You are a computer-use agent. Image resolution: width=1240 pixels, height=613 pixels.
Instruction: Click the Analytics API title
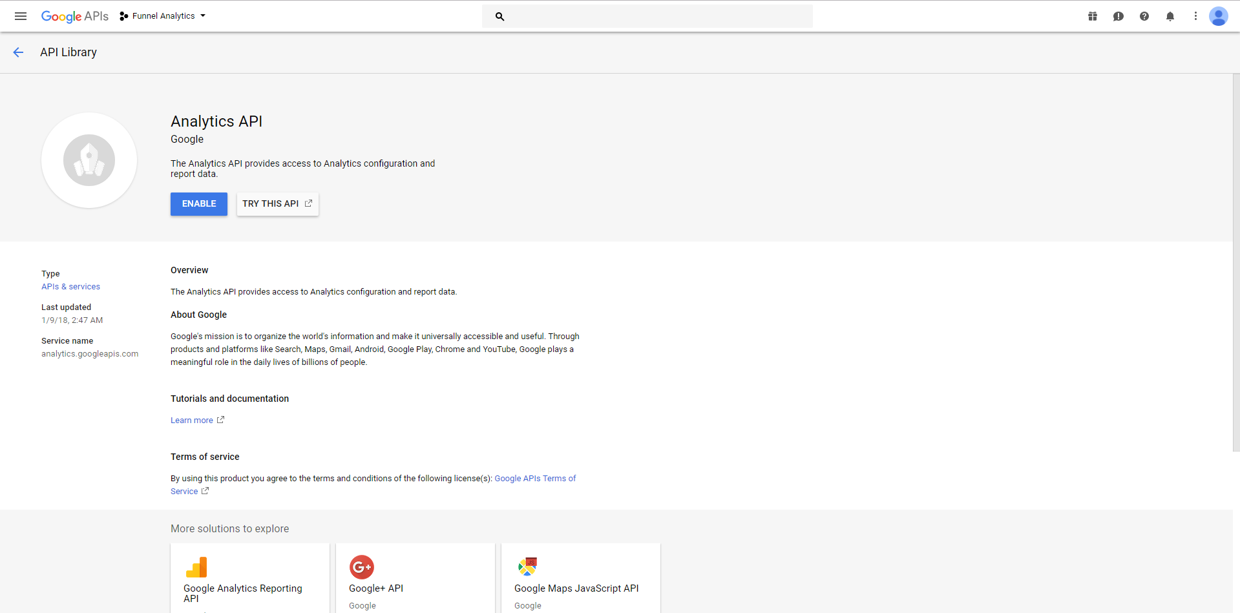tap(216, 121)
